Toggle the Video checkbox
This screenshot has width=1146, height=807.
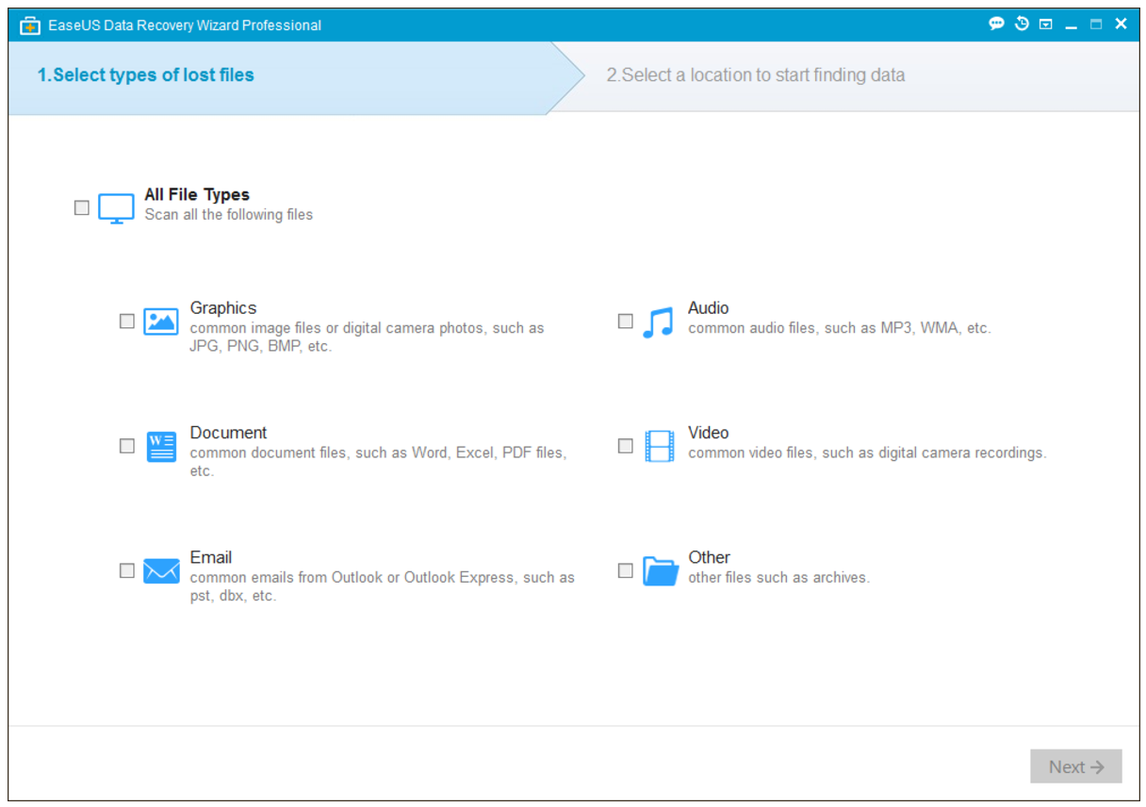click(626, 446)
